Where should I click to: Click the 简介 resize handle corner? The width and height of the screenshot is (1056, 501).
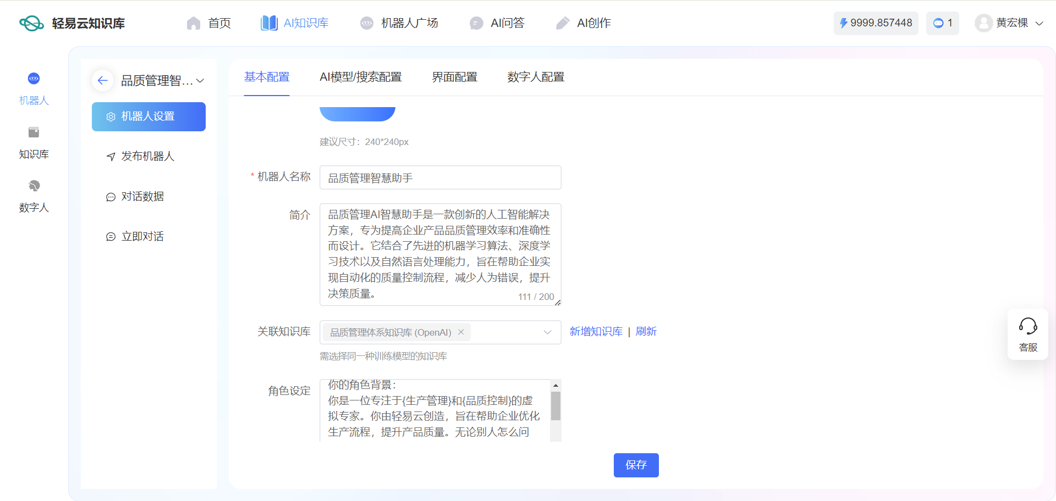point(558,302)
